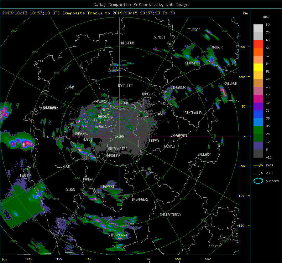
Task: Select the gray 5 dBZ legend swatch
Action: click(x=258, y=154)
